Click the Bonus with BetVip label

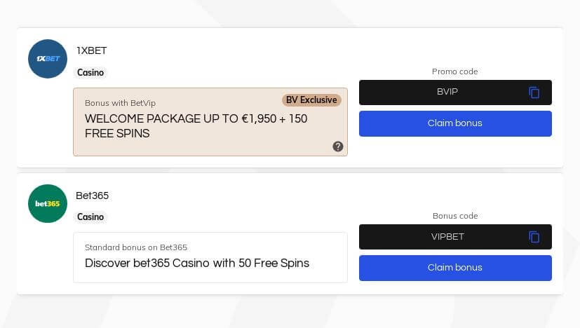click(x=120, y=103)
